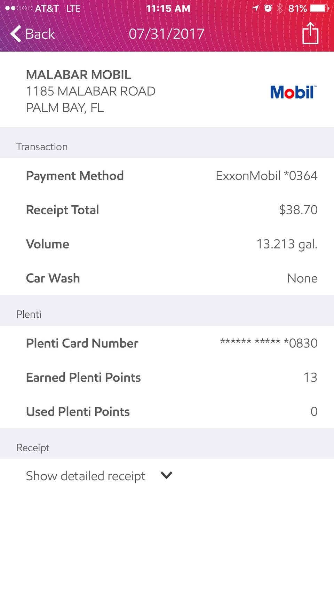Tap the Volume 13.213 gal. value
334x594 pixels.
[x=287, y=244]
